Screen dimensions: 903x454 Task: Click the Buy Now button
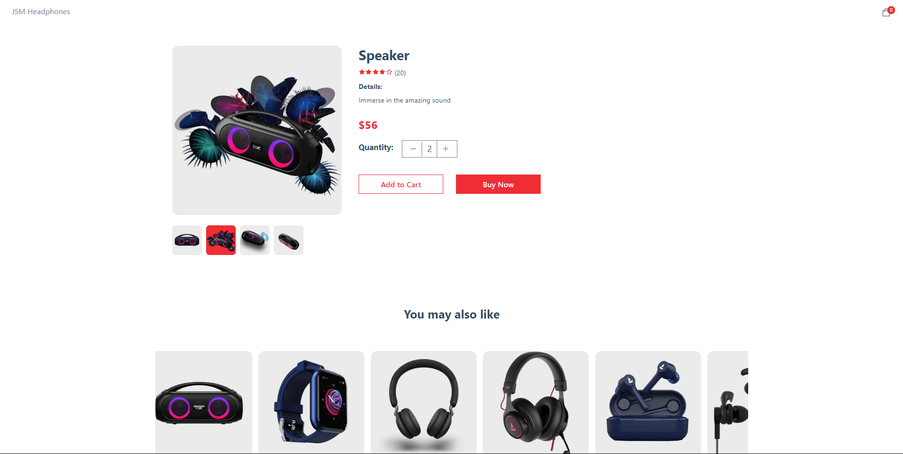tap(498, 184)
